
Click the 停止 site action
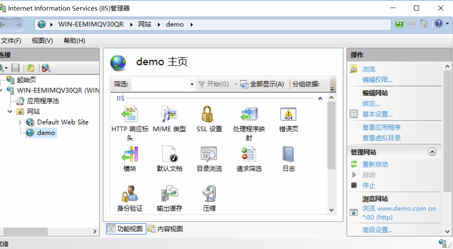click(x=369, y=186)
